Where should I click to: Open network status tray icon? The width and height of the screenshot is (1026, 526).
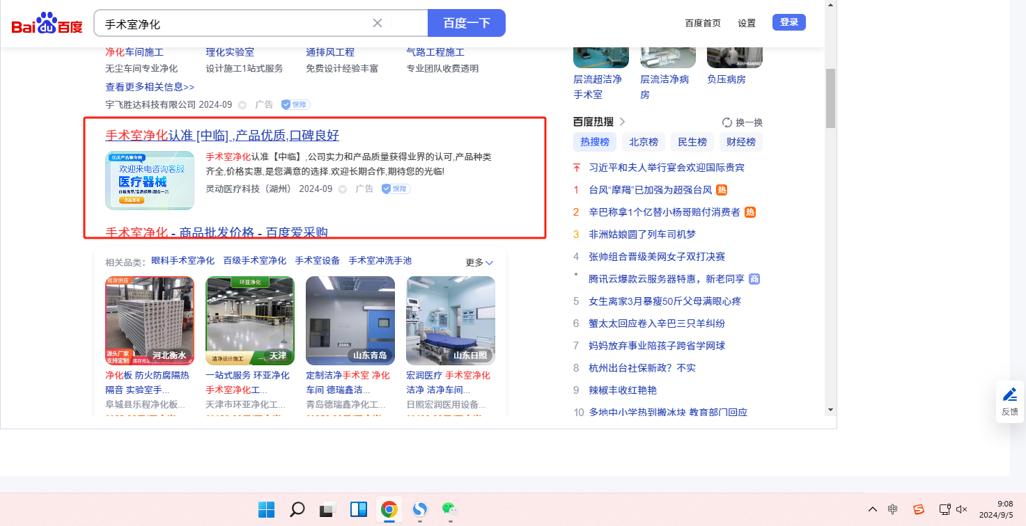pyautogui.click(x=945, y=509)
